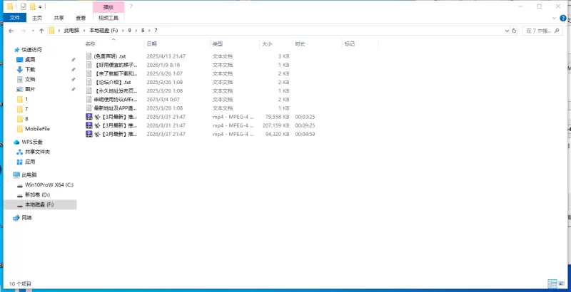Click in the 在 7 中搜索 search box
This screenshot has width=571, height=292.
click(542, 31)
